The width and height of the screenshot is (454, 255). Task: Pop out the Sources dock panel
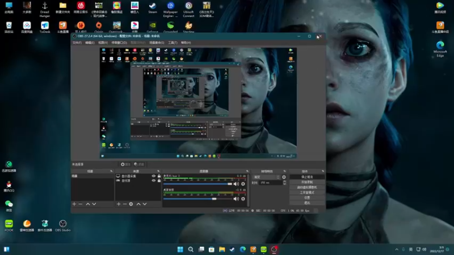158,171
